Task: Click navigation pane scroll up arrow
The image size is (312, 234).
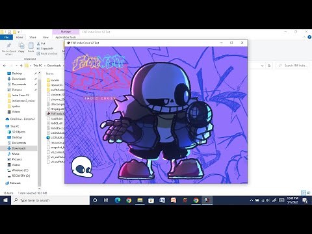Action: tap(39, 73)
